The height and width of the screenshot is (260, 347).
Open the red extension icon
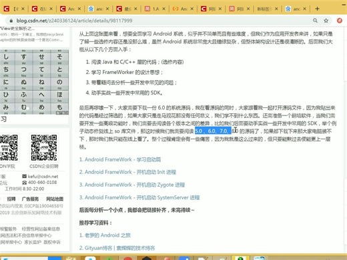point(340,21)
